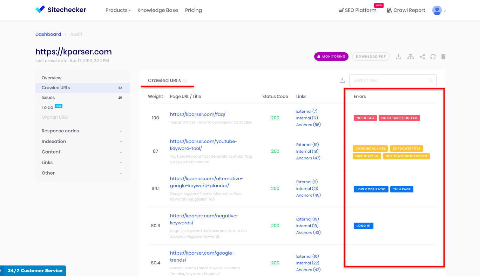The image size is (480, 276).
Task: Click DUPLICATE DESCRIPTION badge
Action: 406,156
